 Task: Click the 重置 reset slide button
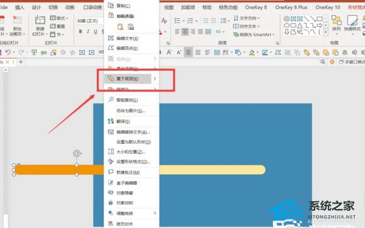[x=58, y=26]
